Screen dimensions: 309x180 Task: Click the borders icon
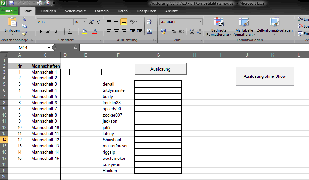point(70,31)
